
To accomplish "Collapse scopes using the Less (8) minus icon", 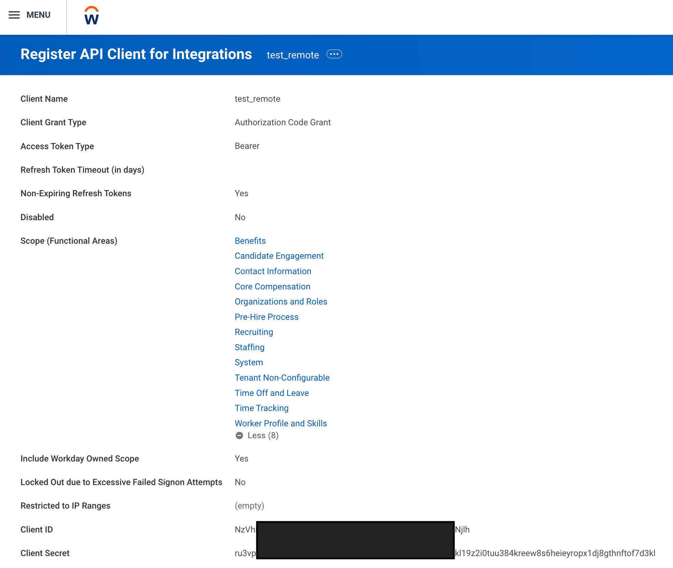I will pyautogui.click(x=240, y=436).
